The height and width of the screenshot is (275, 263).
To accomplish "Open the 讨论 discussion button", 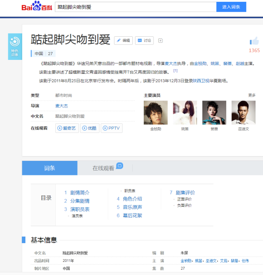I will 144,41.
